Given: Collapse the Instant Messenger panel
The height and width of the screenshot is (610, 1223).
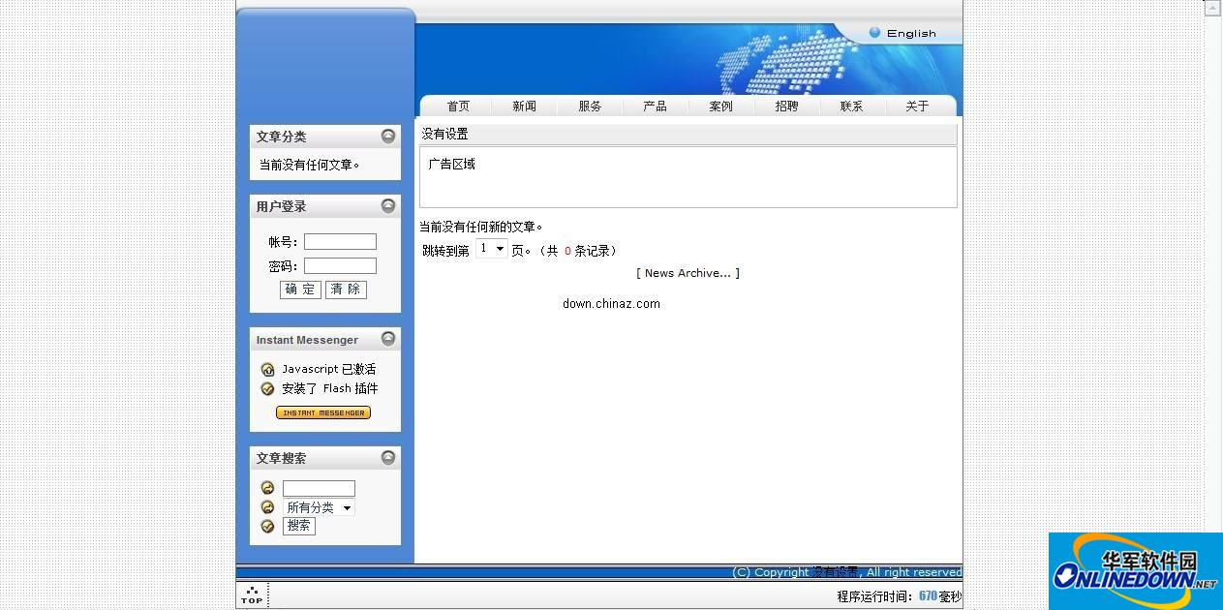Looking at the screenshot, I should [388, 338].
